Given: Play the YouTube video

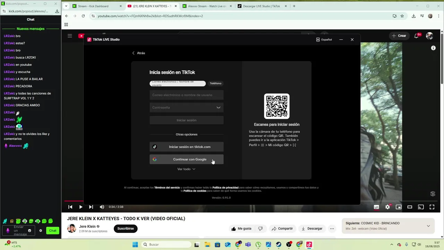Looking at the screenshot, I should click(x=80, y=207).
